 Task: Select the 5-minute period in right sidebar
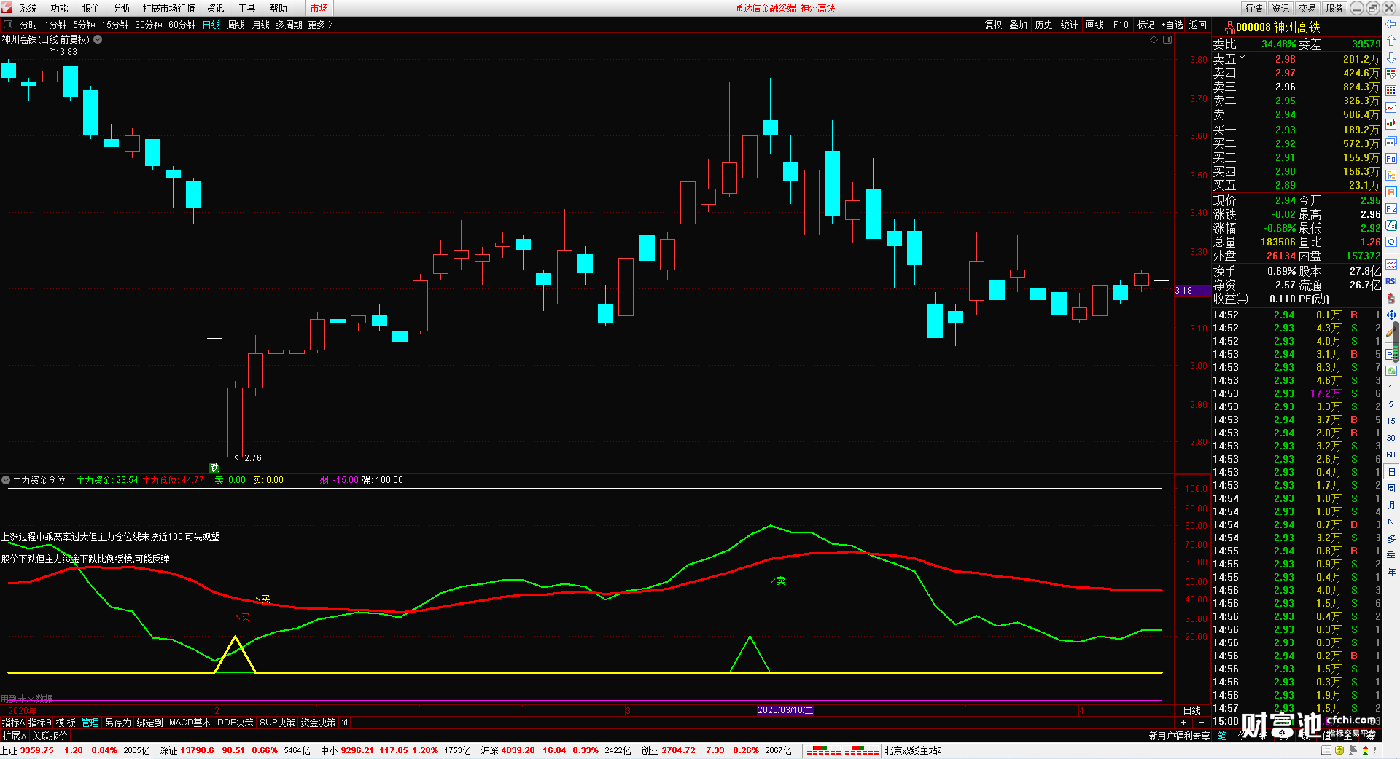[x=1391, y=404]
